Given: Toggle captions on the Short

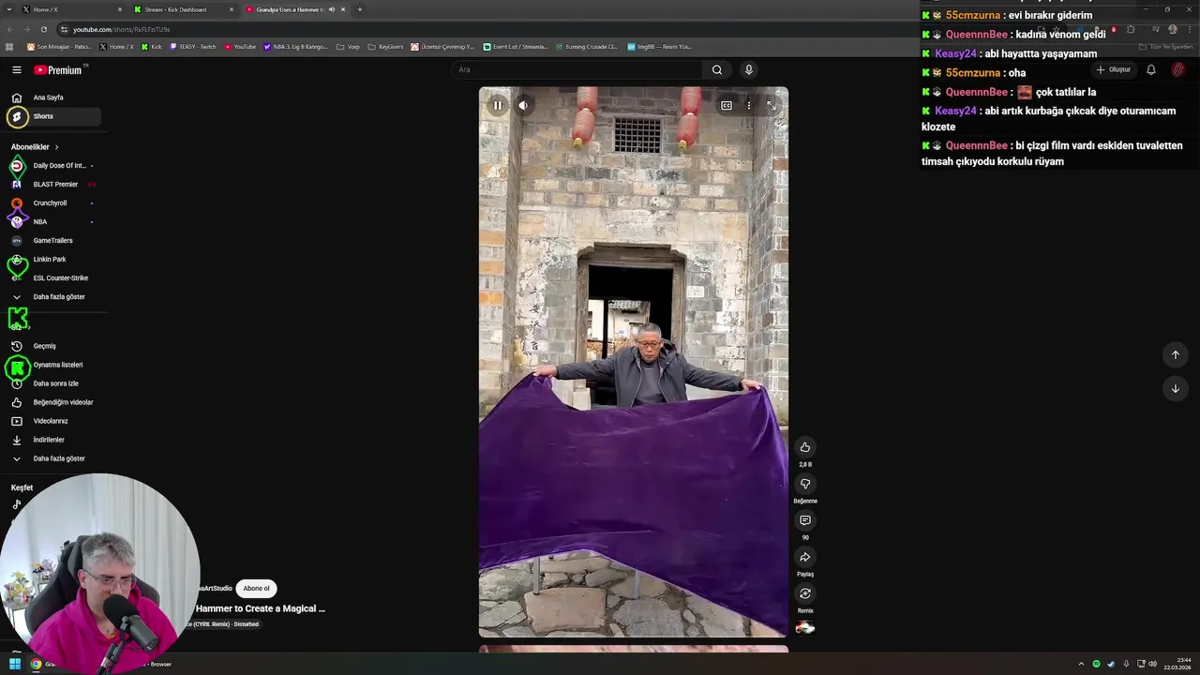Looking at the screenshot, I should coord(726,106).
